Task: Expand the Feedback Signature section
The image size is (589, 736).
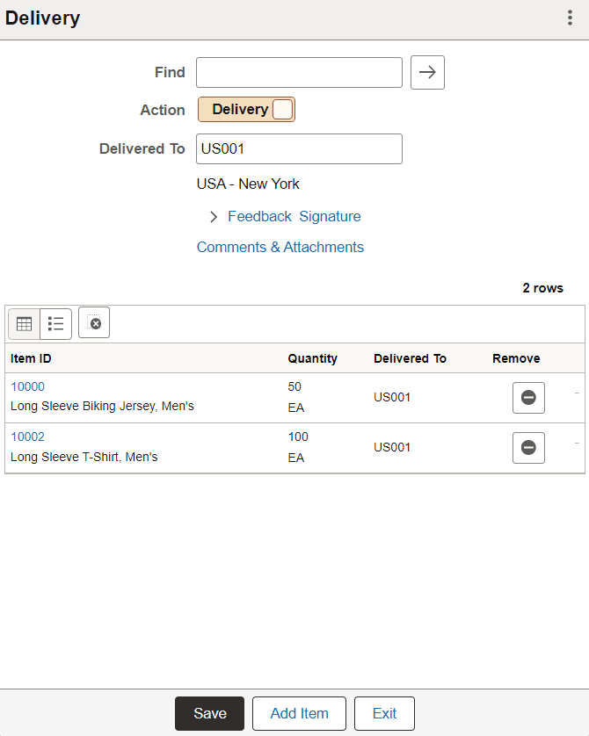Action: (x=213, y=216)
